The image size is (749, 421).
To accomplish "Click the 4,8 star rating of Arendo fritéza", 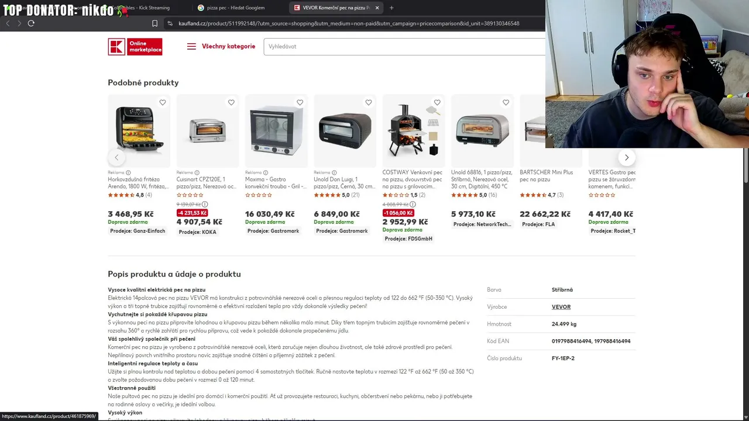I will (130, 195).
